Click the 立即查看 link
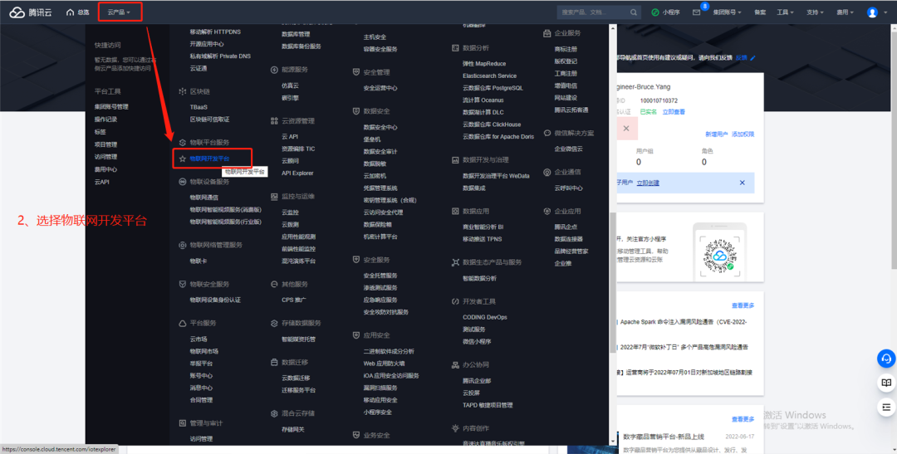 (x=674, y=112)
